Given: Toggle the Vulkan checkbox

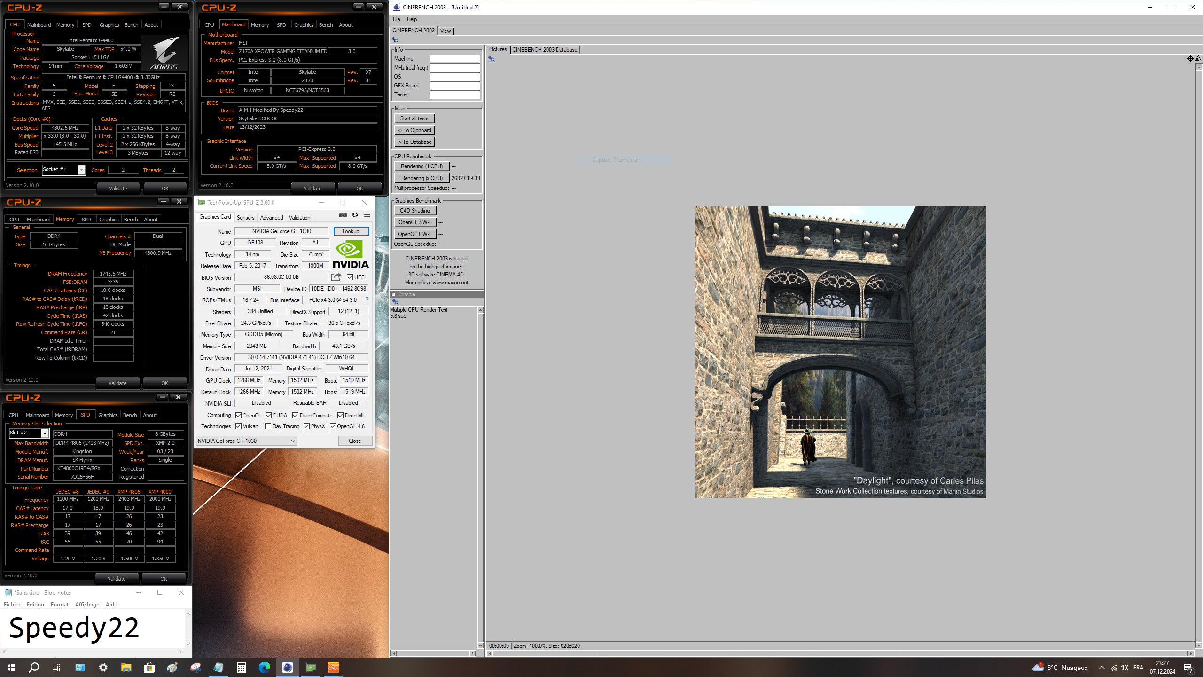Looking at the screenshot, I should click(239, 426).
